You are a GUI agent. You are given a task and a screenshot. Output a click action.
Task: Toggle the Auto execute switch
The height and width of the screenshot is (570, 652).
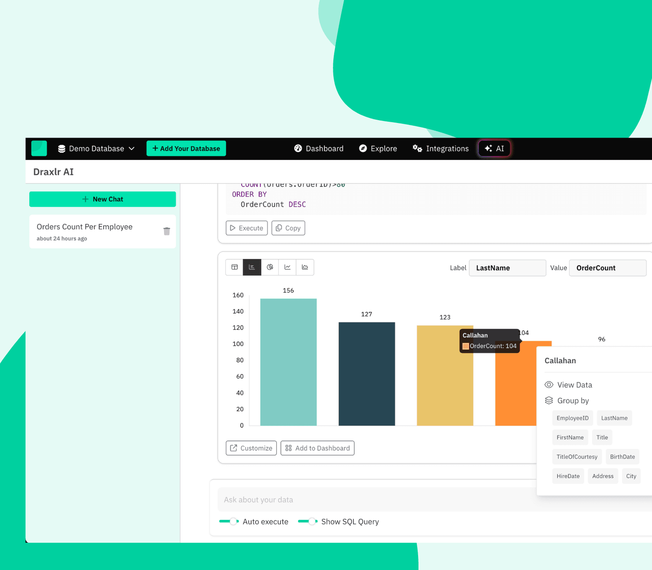click(x=229, y=522)
